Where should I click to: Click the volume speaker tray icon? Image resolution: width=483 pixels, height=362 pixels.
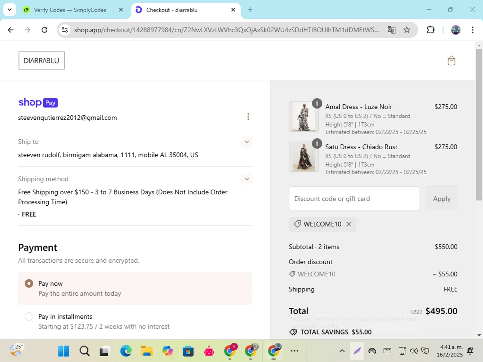point(414,351)
